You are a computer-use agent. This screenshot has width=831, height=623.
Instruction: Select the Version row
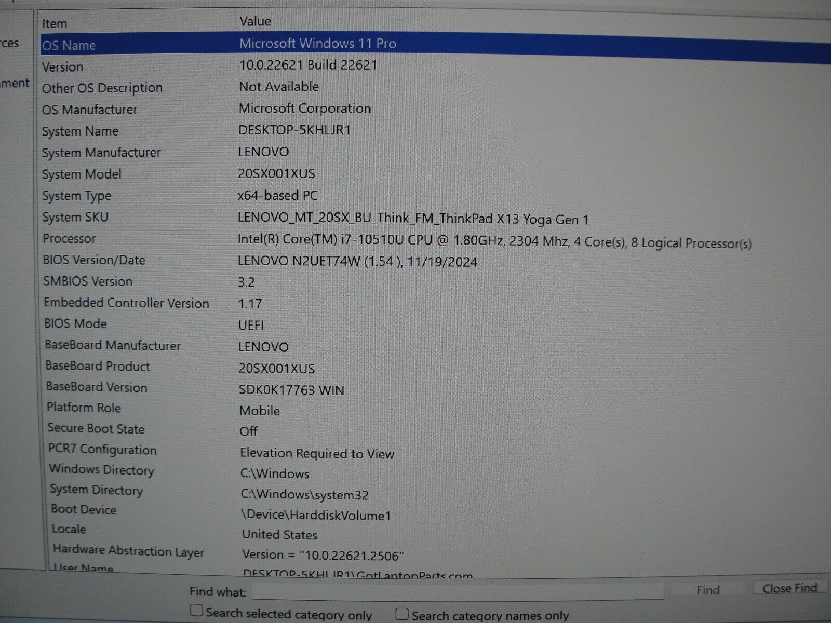coord(63,67)
